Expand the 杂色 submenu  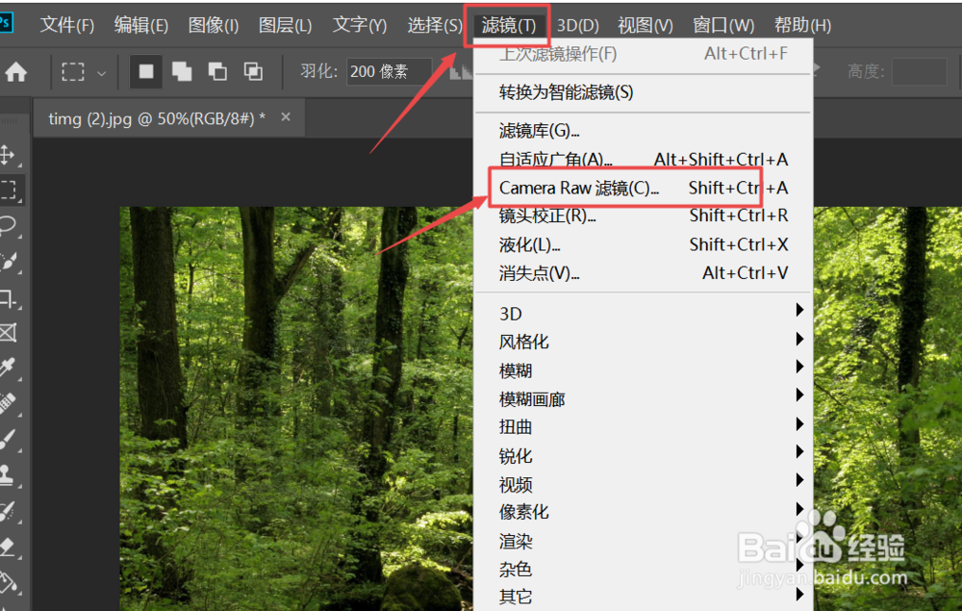[x=643, y=570]
